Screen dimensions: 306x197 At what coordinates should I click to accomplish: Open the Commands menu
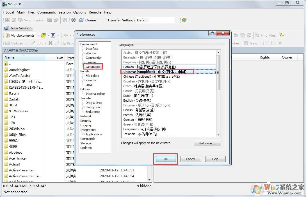(46, 12)
